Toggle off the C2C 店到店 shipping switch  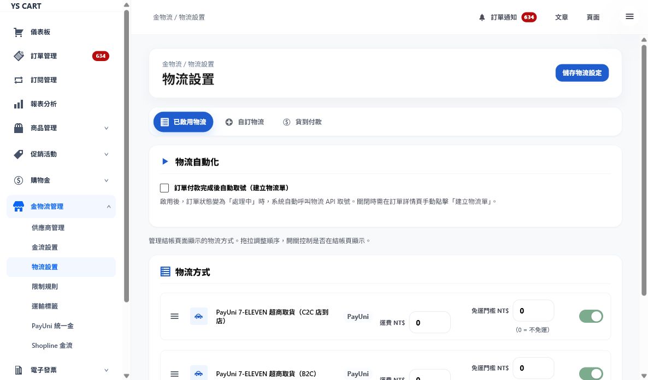(x=591, y=316)
